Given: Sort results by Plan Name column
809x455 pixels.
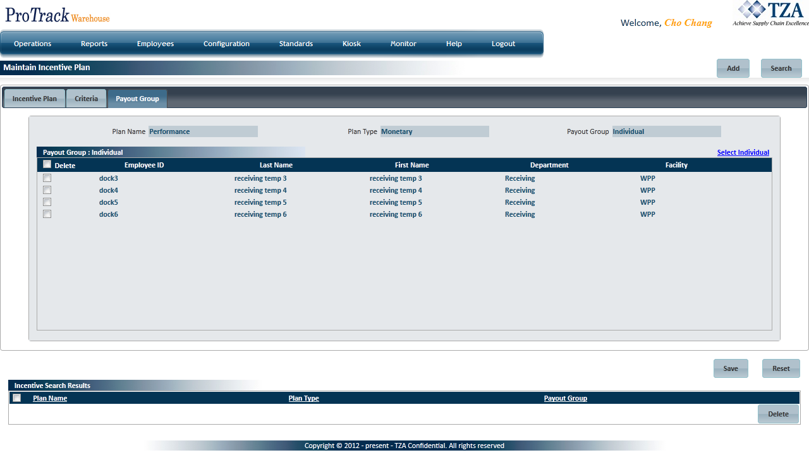Looking at the screenshot, I should [50, 398].
